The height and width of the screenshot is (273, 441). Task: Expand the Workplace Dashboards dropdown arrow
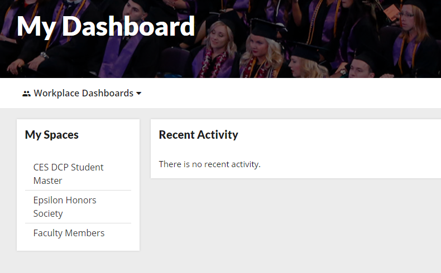[x=138, y=94]
